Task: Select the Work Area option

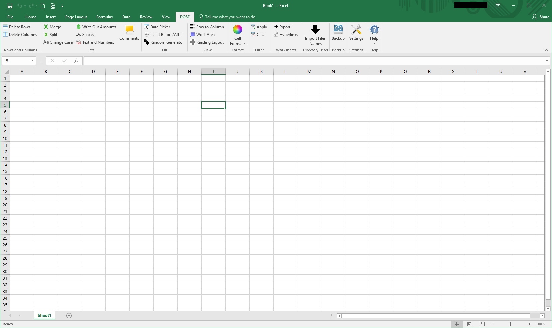Action: tap(202, 34)
